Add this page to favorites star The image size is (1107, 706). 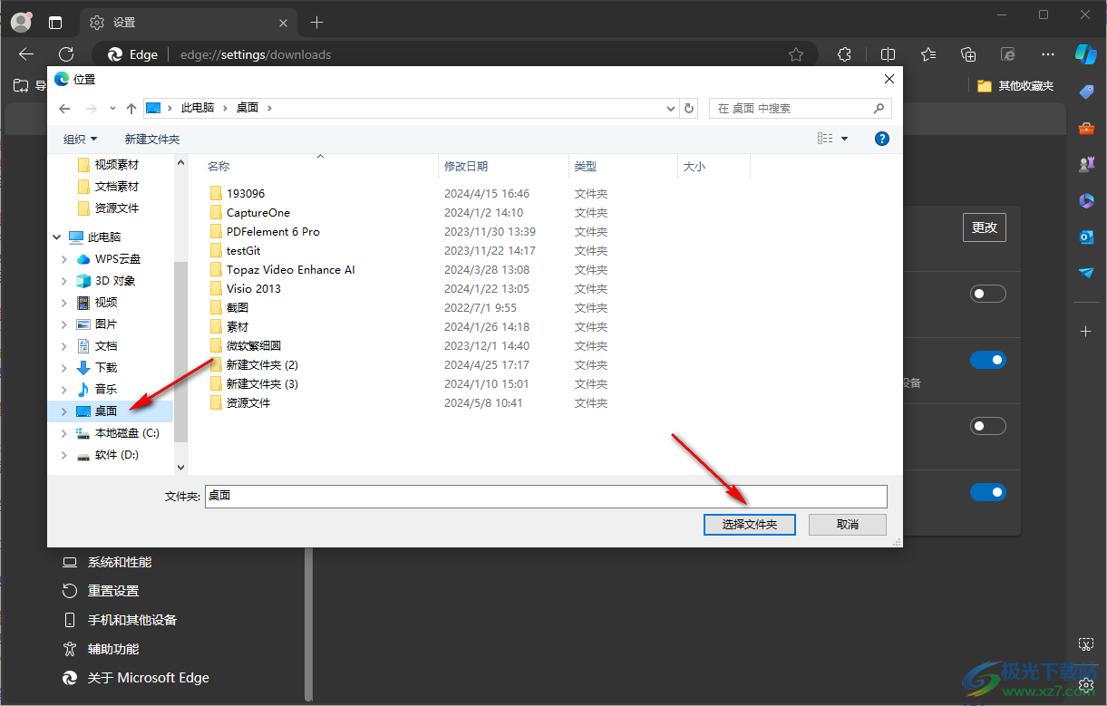(x=796, y=54)
